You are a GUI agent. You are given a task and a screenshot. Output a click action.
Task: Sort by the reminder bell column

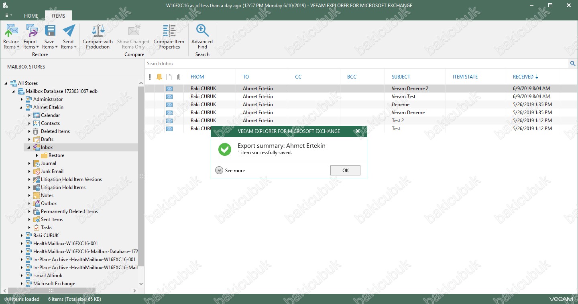point(159,77)
